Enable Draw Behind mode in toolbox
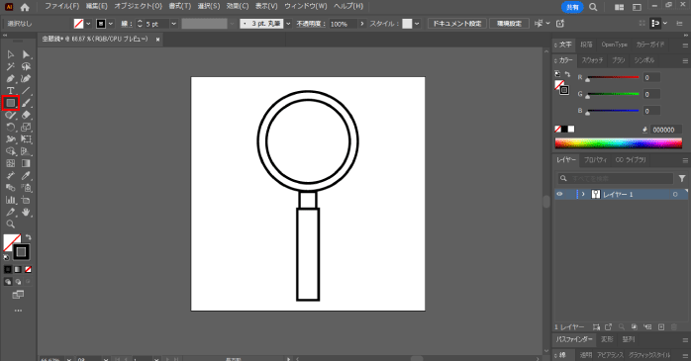The width and height of the screenshot is (691, 361). click(x=18, y=282)
